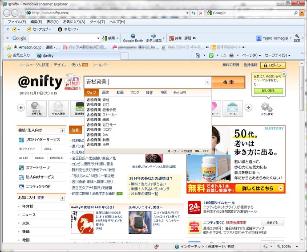Click the Suntory 詳しくはこちら ad banner

pyautogui.click(x=260, y=188)
